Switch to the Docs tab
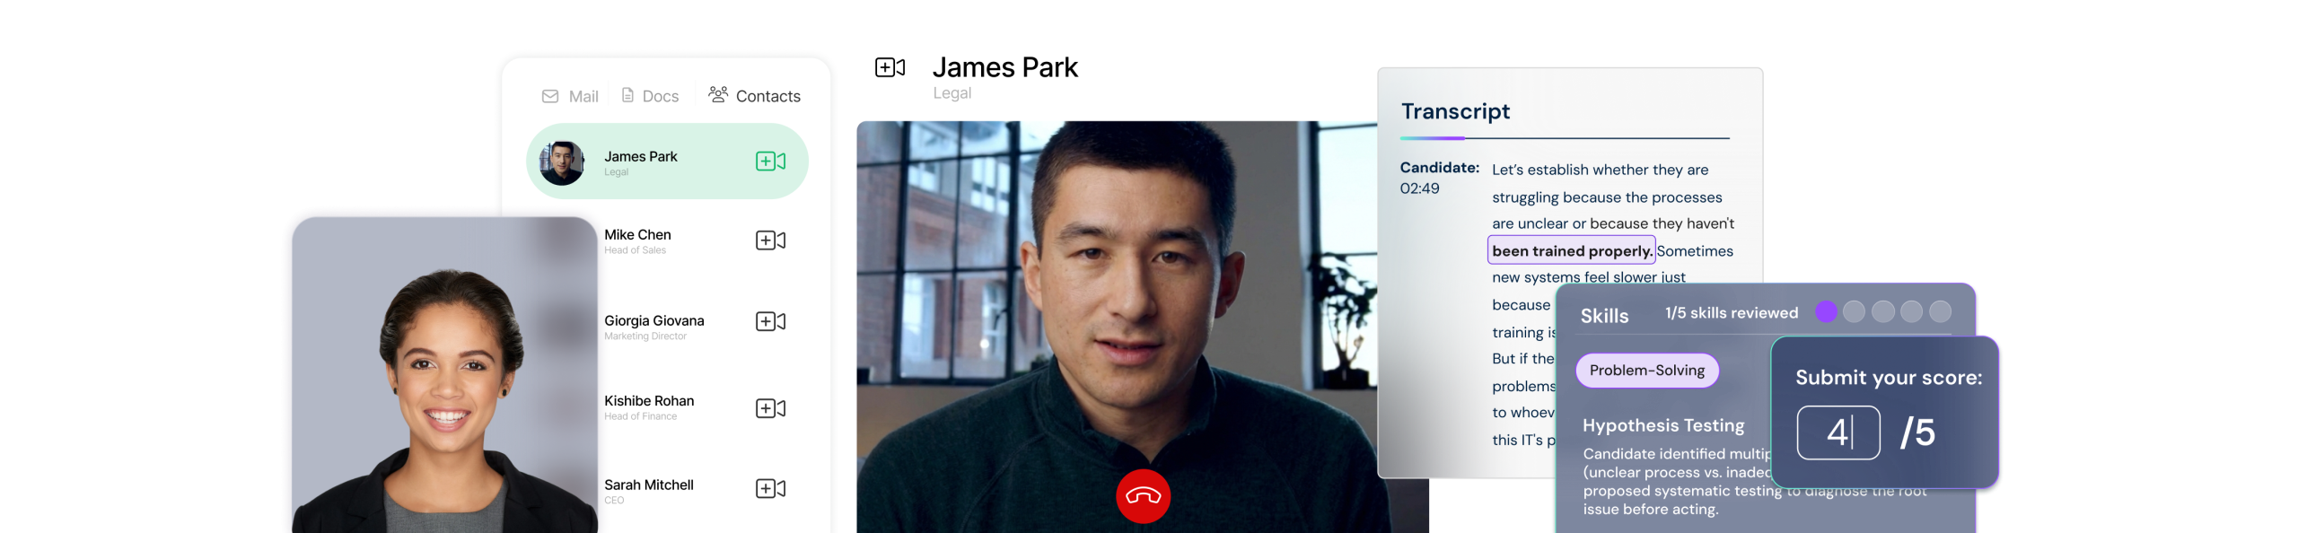The width and height of the screenshot is (2298, 533). click(650, 96)
